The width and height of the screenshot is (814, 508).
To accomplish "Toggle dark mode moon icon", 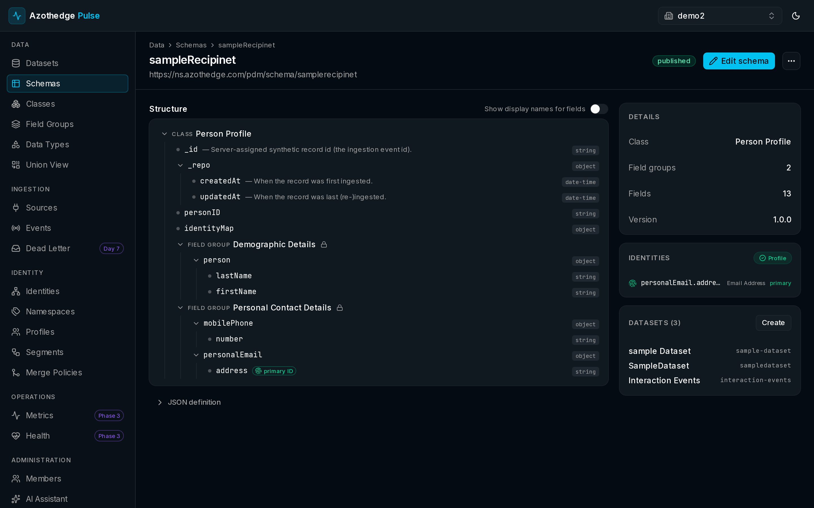I will pos(796,16).
